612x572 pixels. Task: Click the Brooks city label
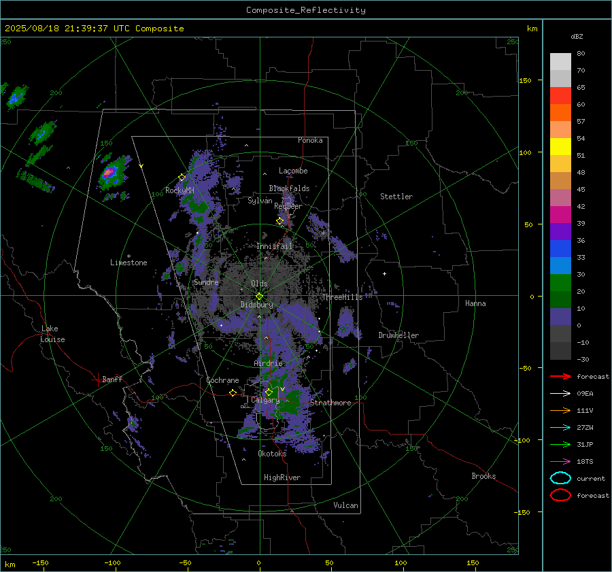click(x=483, y=476)
